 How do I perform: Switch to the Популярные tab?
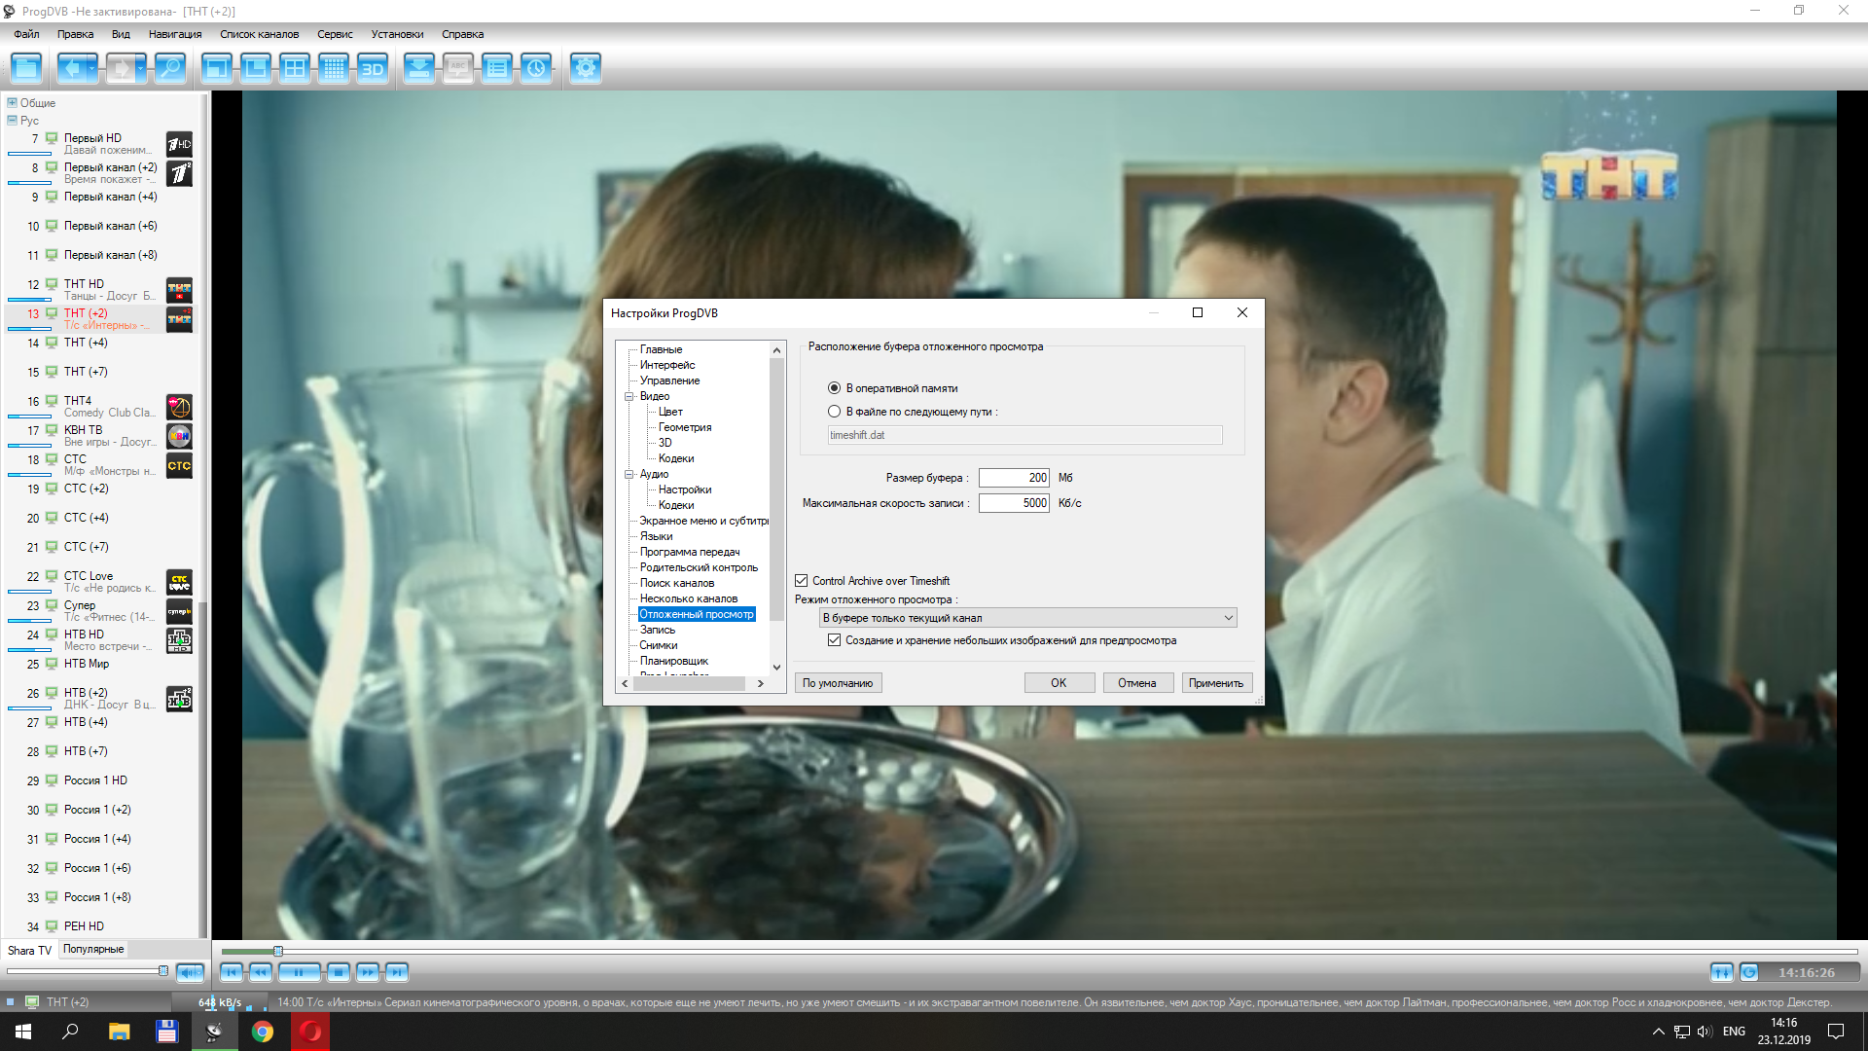[x=93, y=949]
